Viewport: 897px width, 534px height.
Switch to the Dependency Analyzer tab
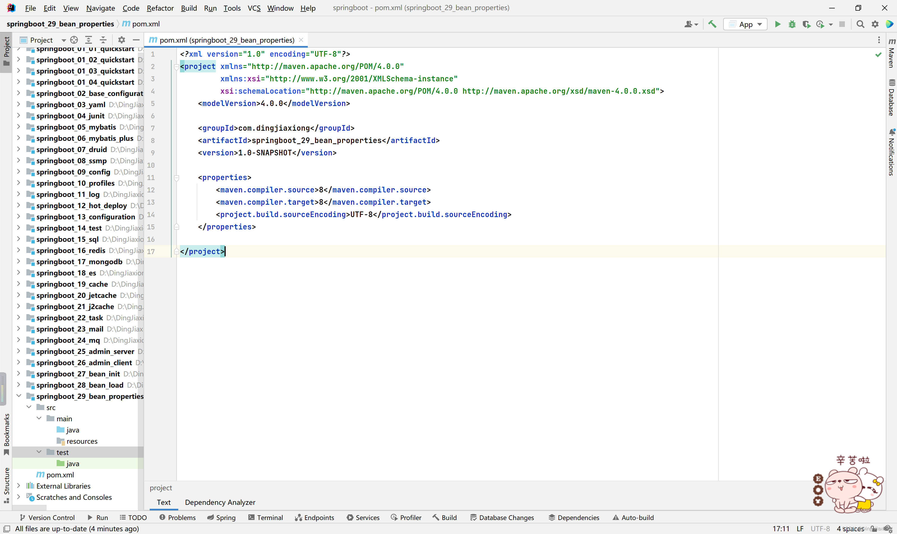tap(220, 502)
